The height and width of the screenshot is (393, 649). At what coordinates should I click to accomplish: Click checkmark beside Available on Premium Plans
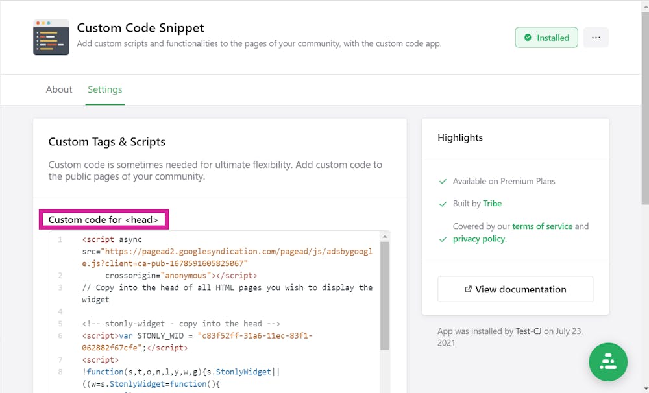point(443,182)
